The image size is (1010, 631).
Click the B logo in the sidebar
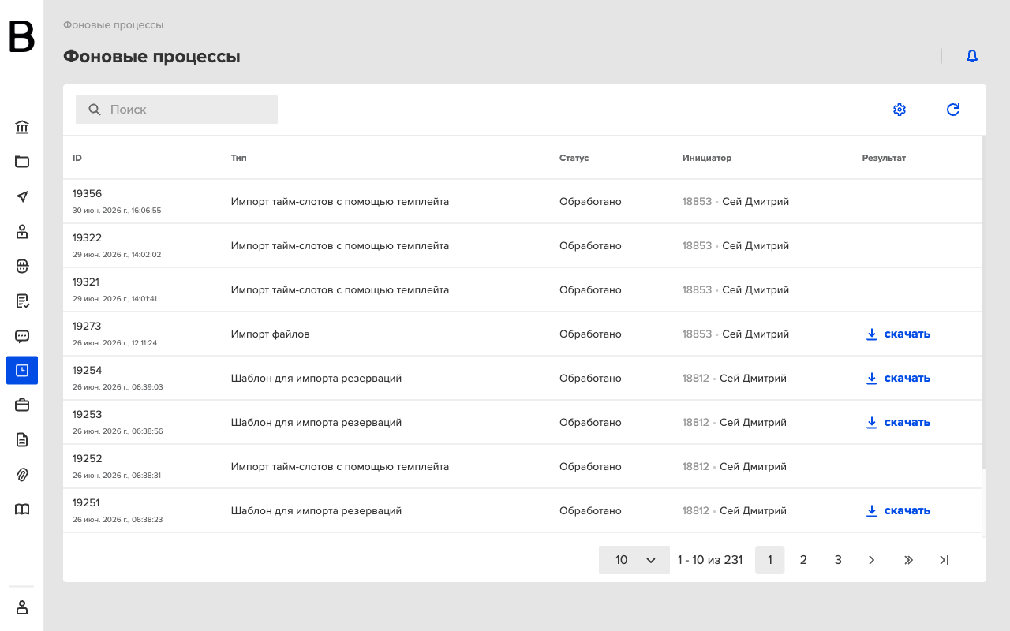point(21,37)
